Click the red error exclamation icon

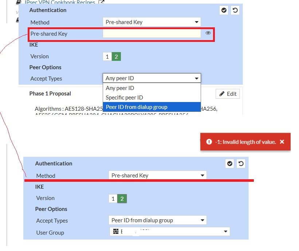coord(209,142)
